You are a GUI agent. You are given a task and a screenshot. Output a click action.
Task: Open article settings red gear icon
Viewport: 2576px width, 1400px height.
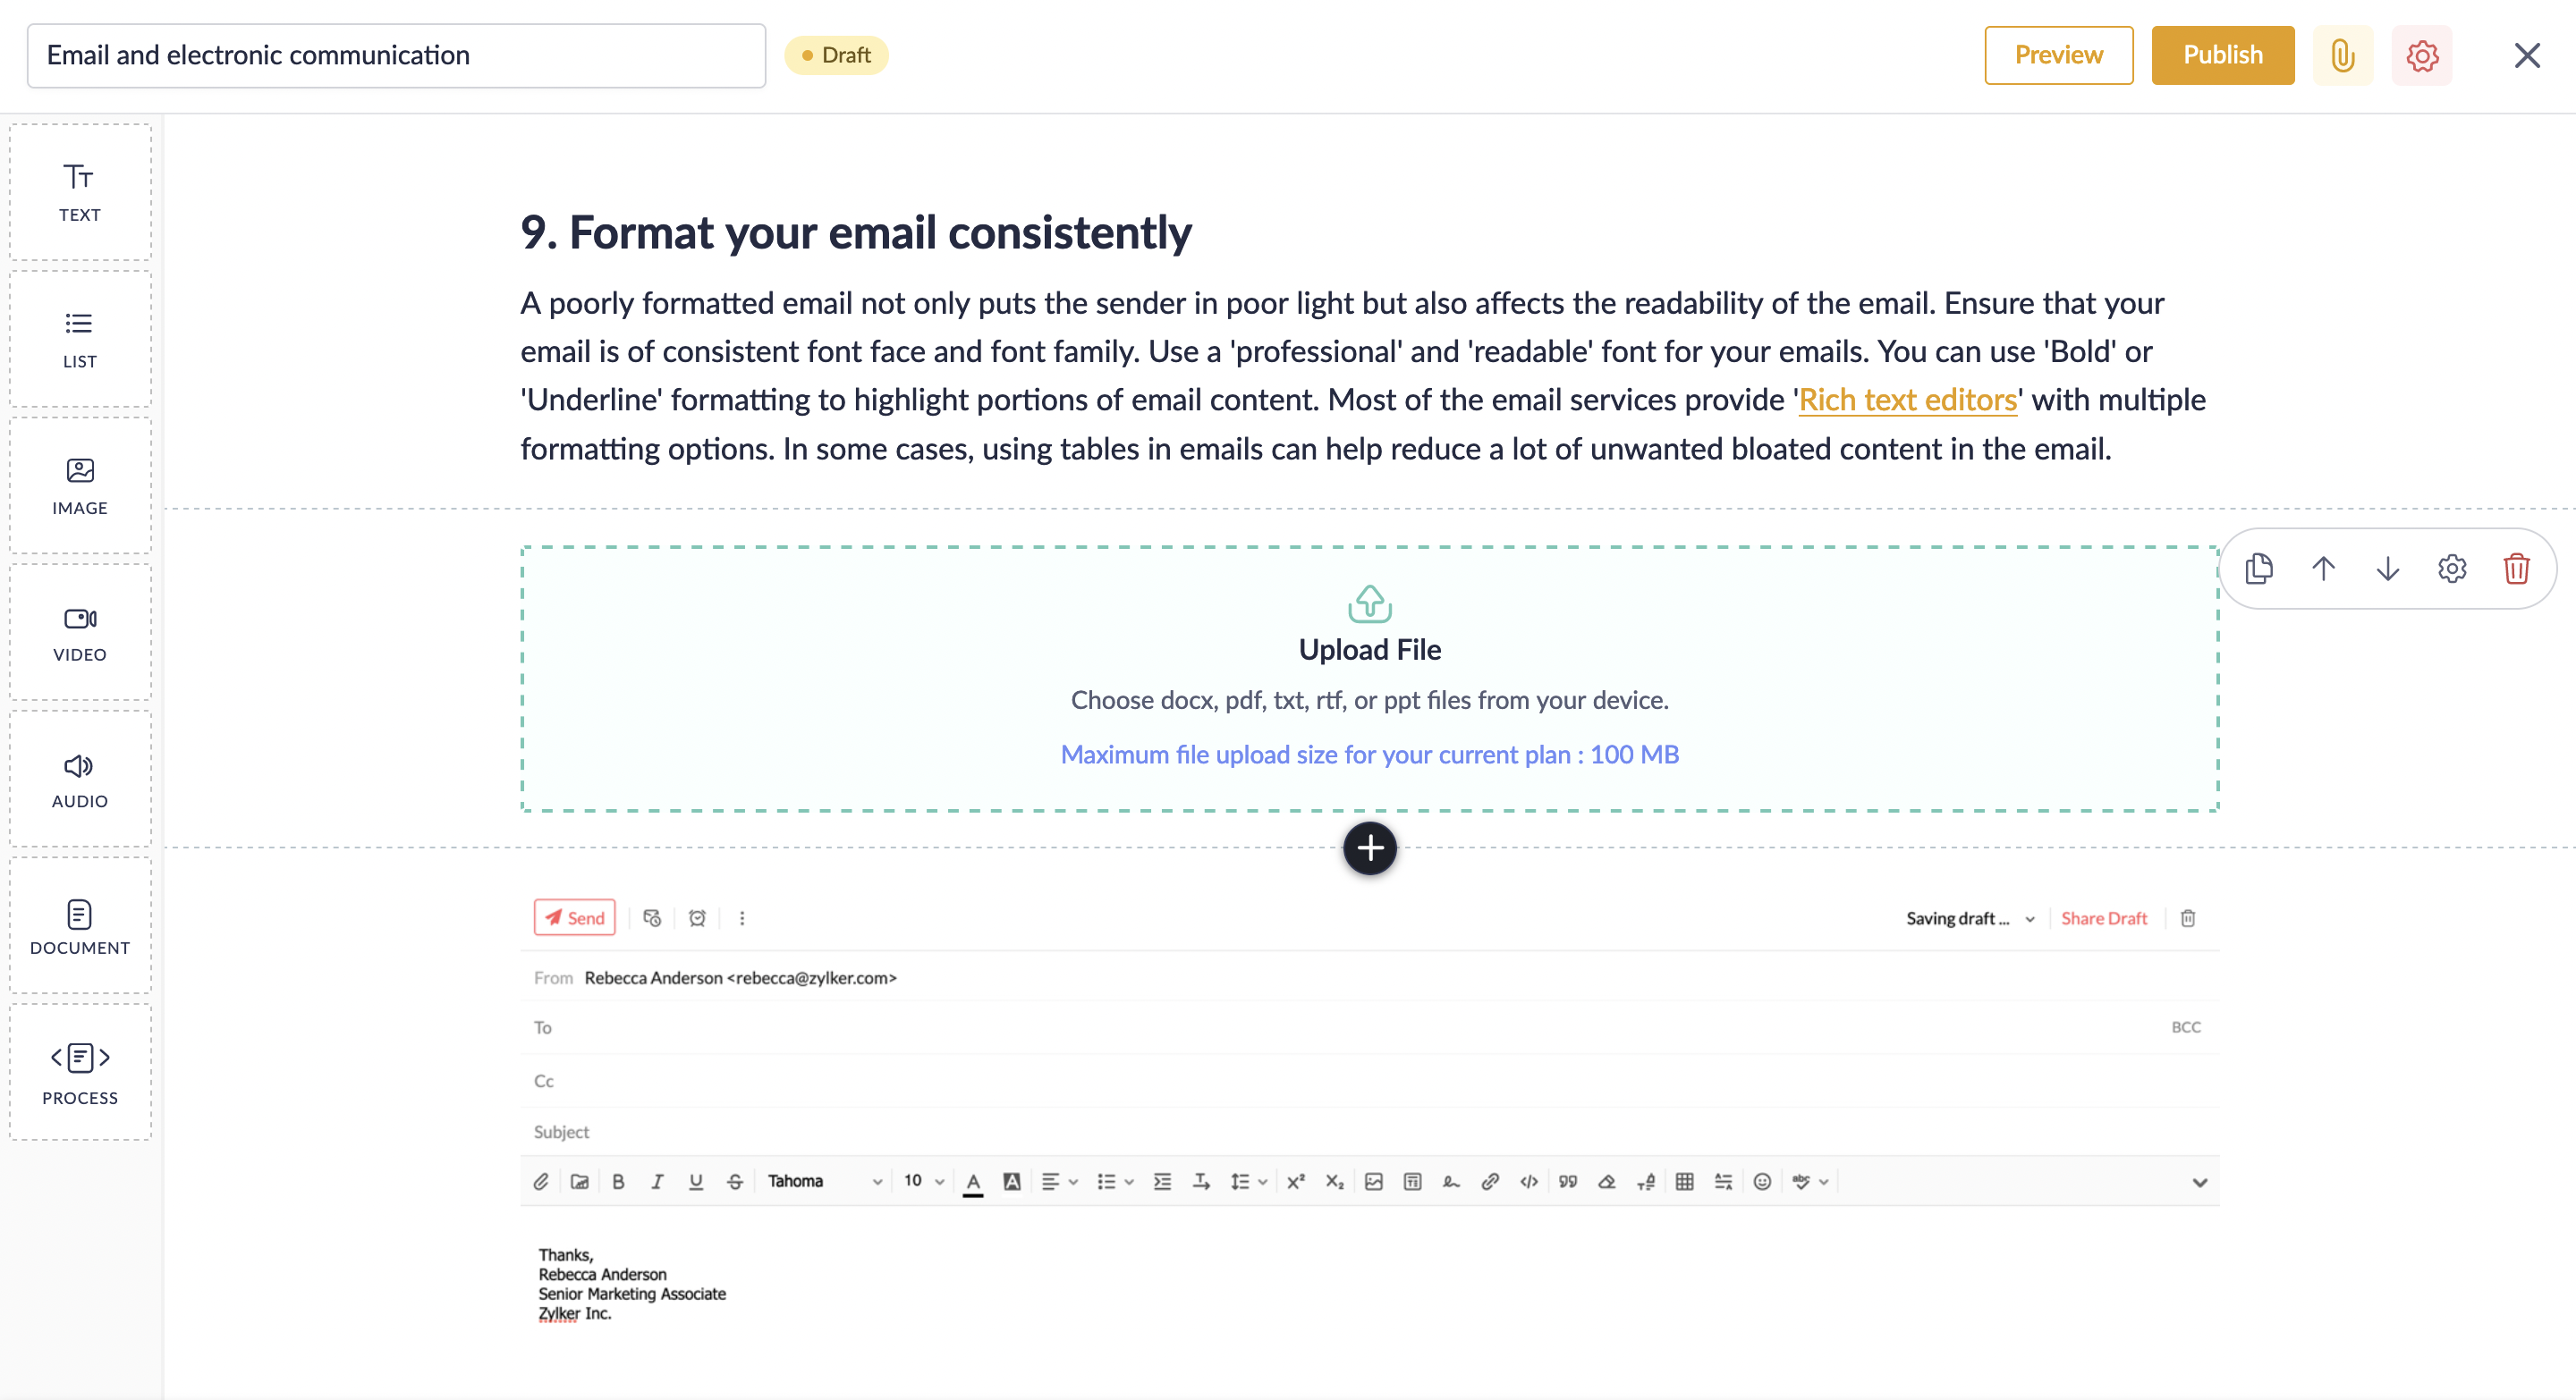(2421, 56)
